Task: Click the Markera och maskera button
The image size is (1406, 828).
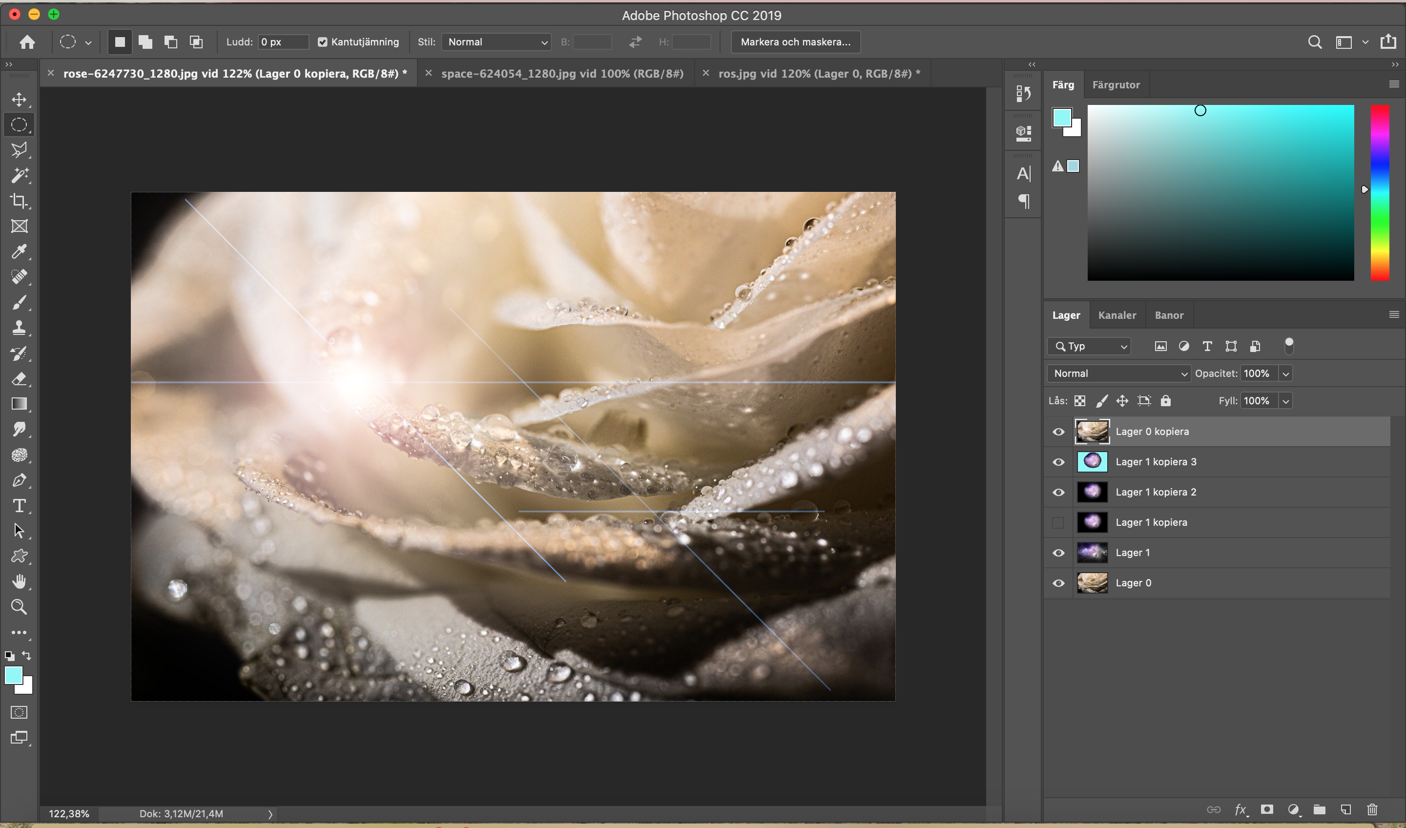Action: (796, 42)
